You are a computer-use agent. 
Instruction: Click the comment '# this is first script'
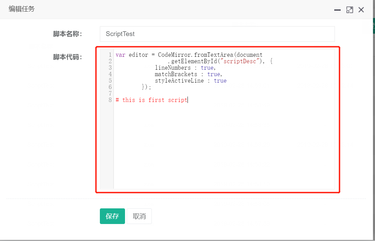point(151,100)
